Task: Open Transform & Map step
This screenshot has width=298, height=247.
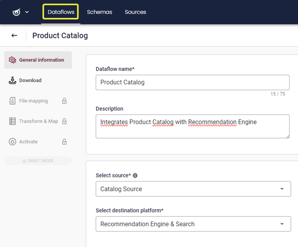Action: coord(38,121)
